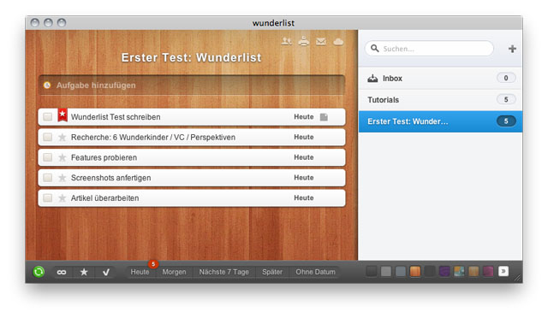Star the Recherche: 6 Wunderkinder task
Image resolution: width=548 pixels, height=318 pixels.
63,137
